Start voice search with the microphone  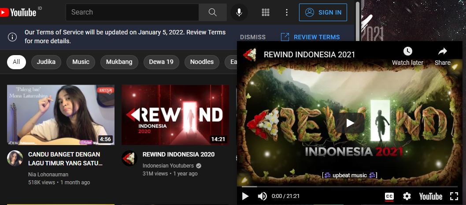(239, 12)
